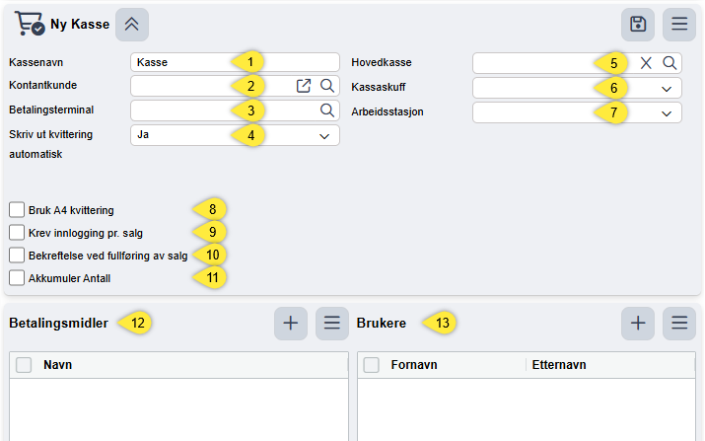
Task: Click the Kassenavn input field
Action: tap(235, 62)
